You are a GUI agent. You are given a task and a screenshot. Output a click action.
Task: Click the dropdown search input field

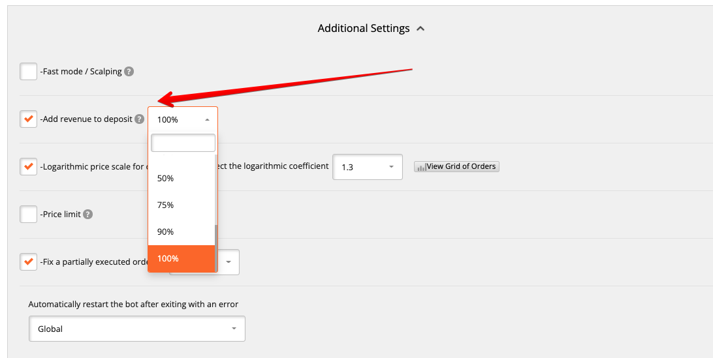click(183, 143)
